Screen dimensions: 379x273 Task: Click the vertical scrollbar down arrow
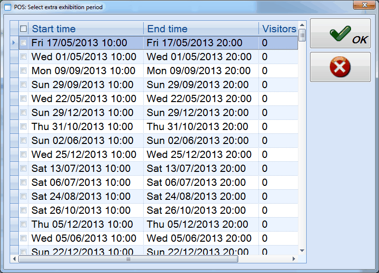pyautogui.click(x=302, y=251)
